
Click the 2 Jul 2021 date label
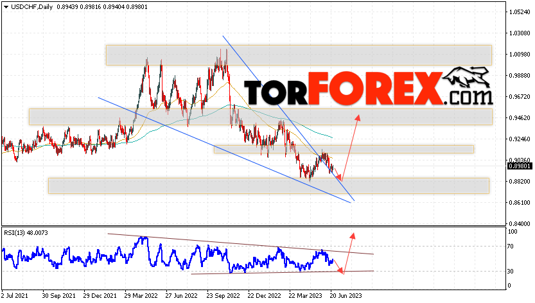(x=14, y=295)
